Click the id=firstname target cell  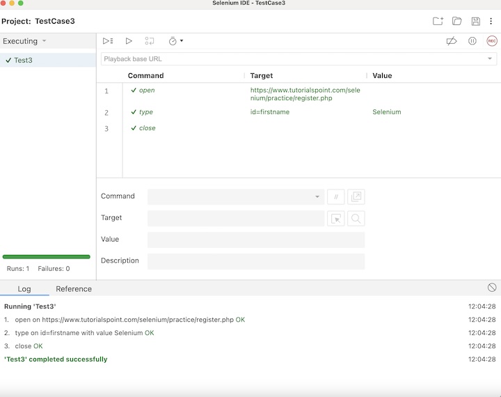[270, 112]
